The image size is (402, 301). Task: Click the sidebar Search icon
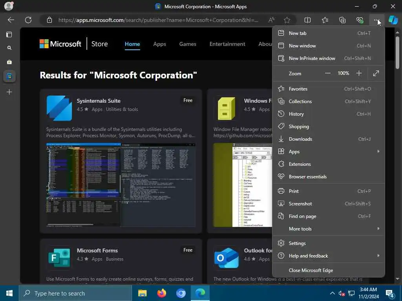9,48
